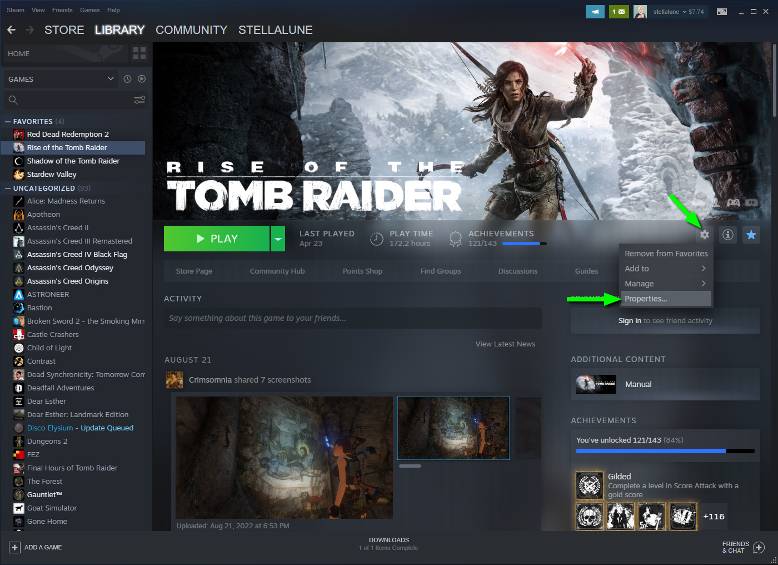The height and width of the screenshot is (565, 778).
Task: Open the announcements megaphone icon
Action: (x=595, y=12)
